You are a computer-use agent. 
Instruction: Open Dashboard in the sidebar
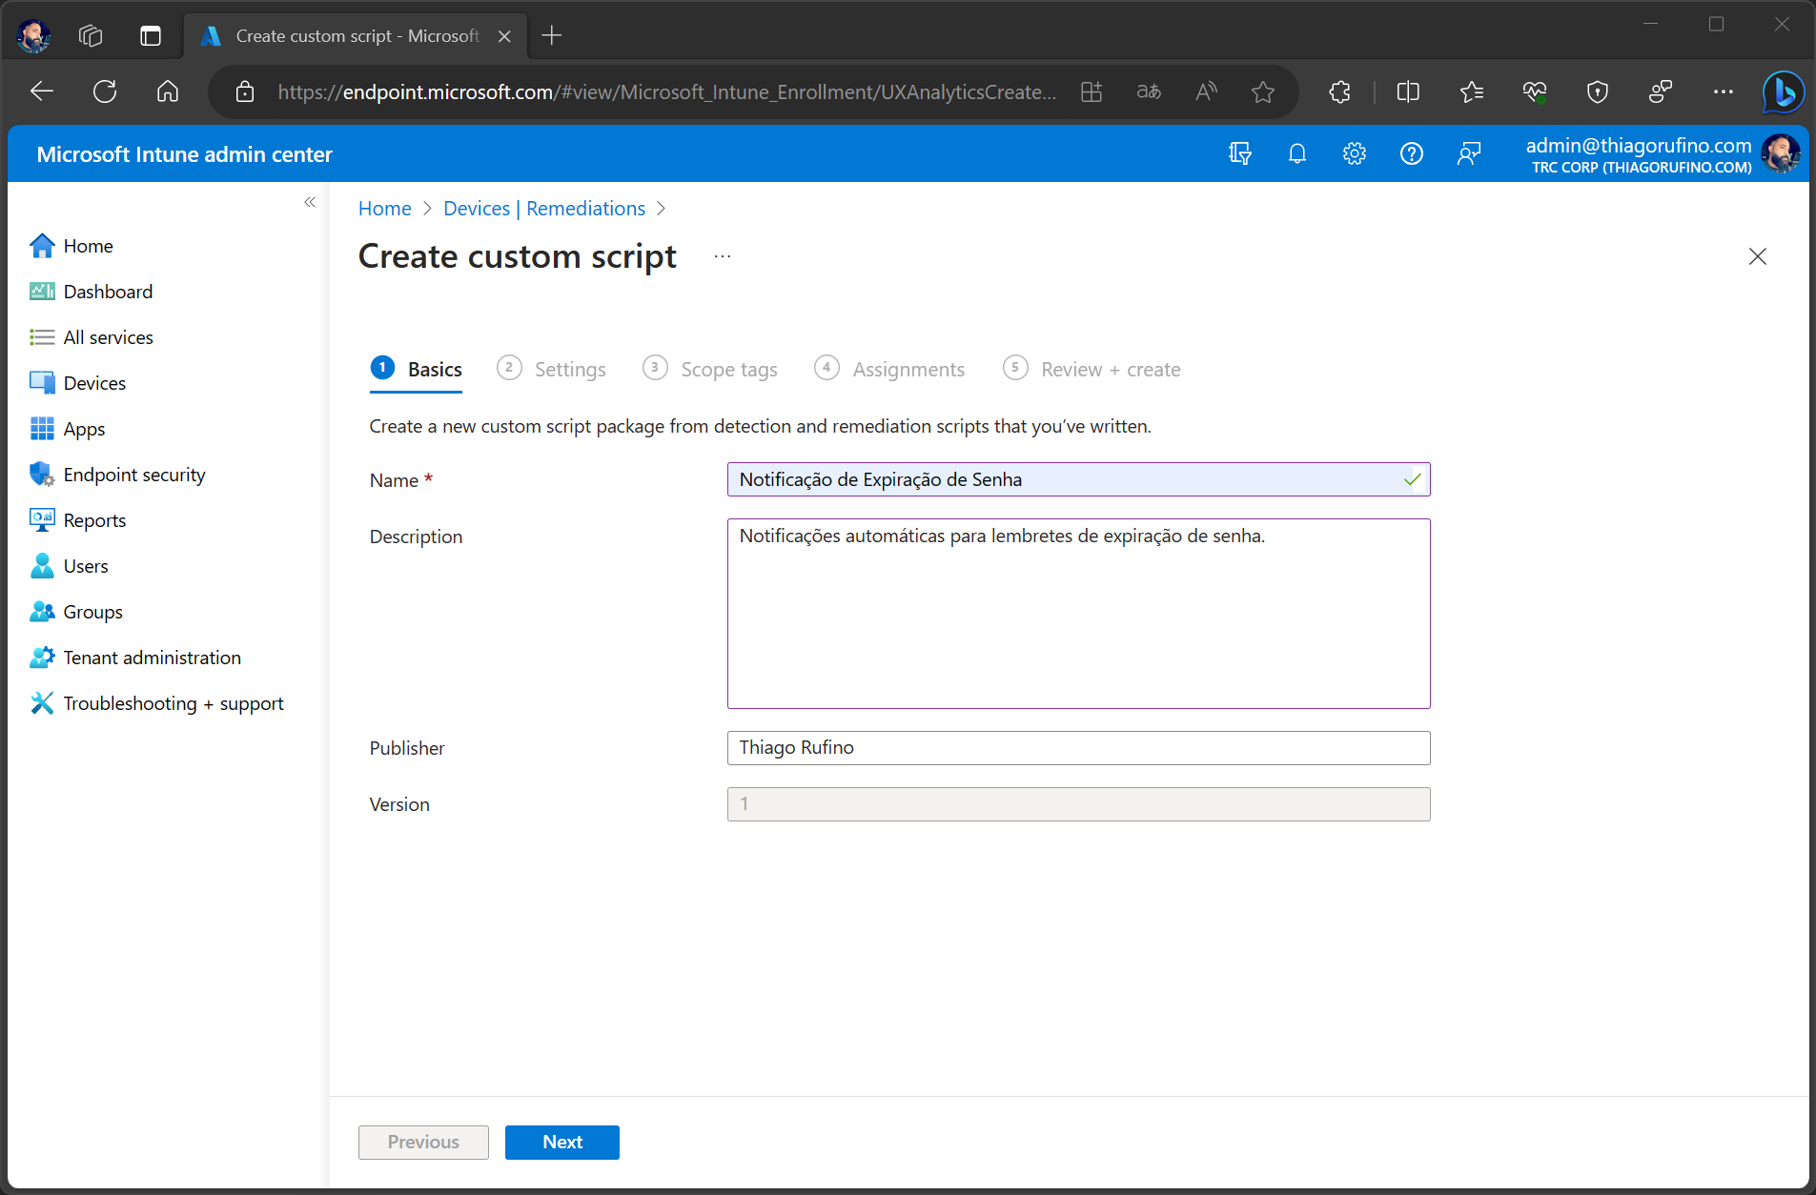91,292
